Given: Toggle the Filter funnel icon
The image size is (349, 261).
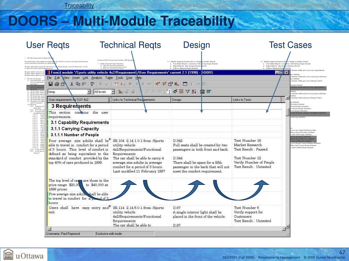Looking at the screenshot, I should click(x=188, y=91).
